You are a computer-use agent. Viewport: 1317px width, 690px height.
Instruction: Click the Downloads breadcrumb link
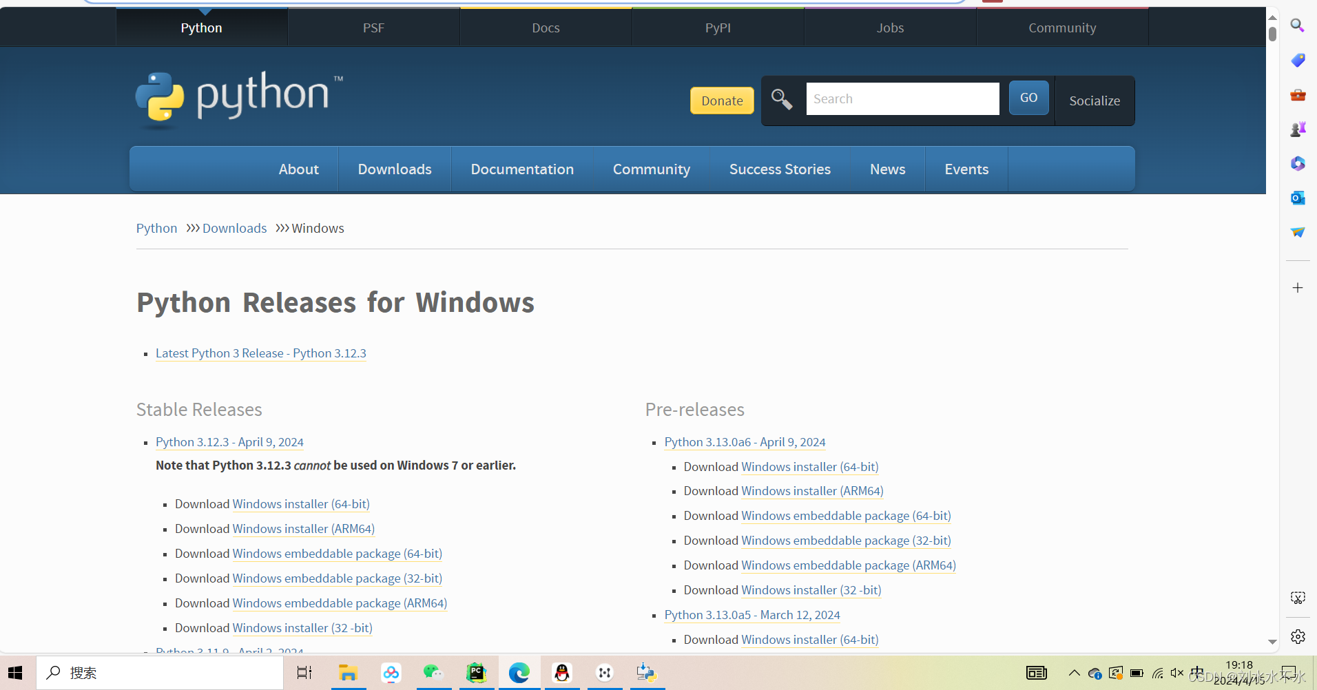pos(234,228)
